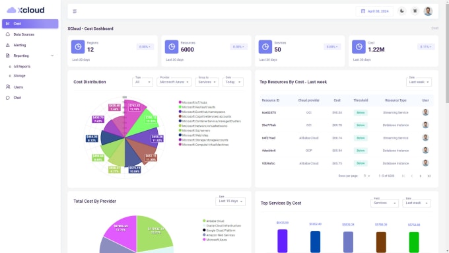Select the Cost menu item
Viewport: 449px width, 253px height.
[x=30, y=24]
